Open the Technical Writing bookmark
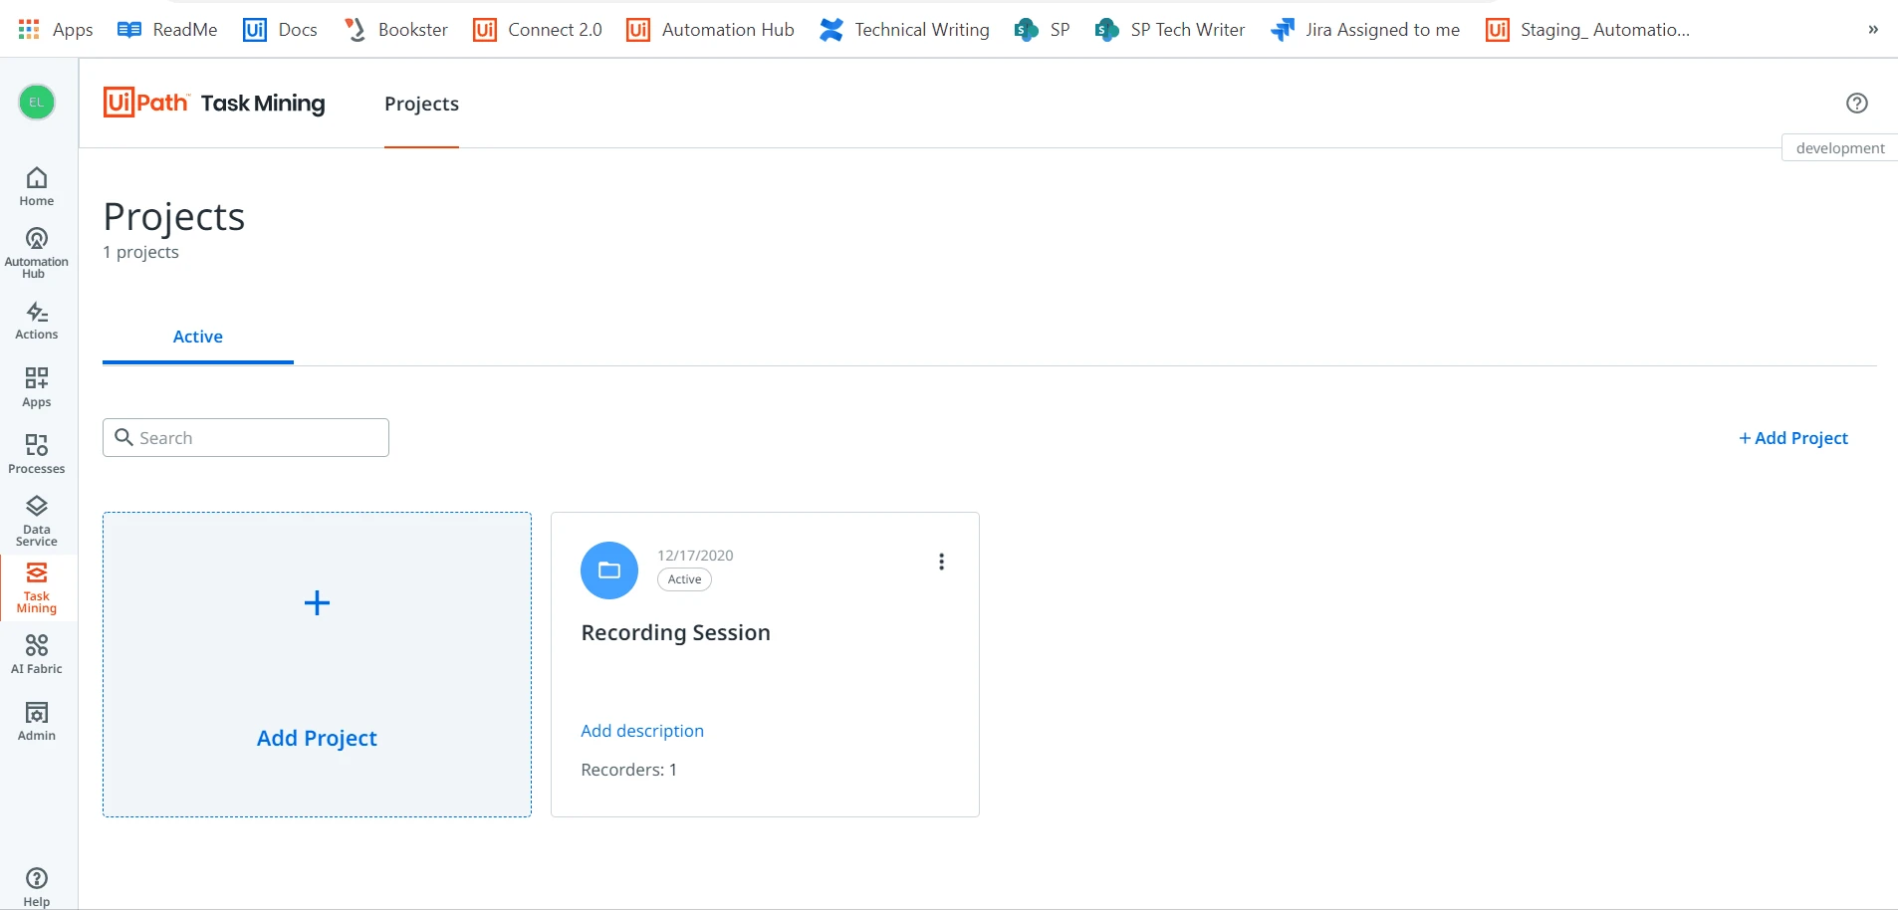Screen dimensions: 1898x910 pyautogui.click(x=904, y=29)
